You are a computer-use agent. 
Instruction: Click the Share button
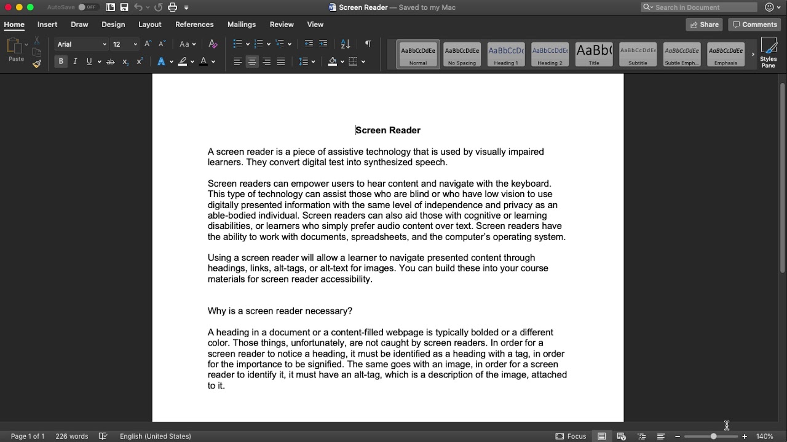(705, 25)
